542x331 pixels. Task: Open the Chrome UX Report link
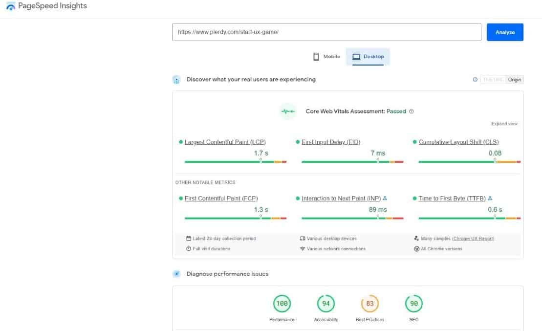pyautogui.click(x=473, y=238)
